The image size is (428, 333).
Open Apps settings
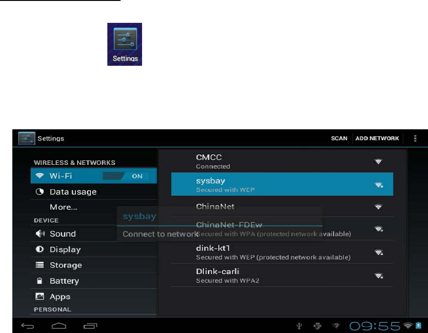click(94, 296)
